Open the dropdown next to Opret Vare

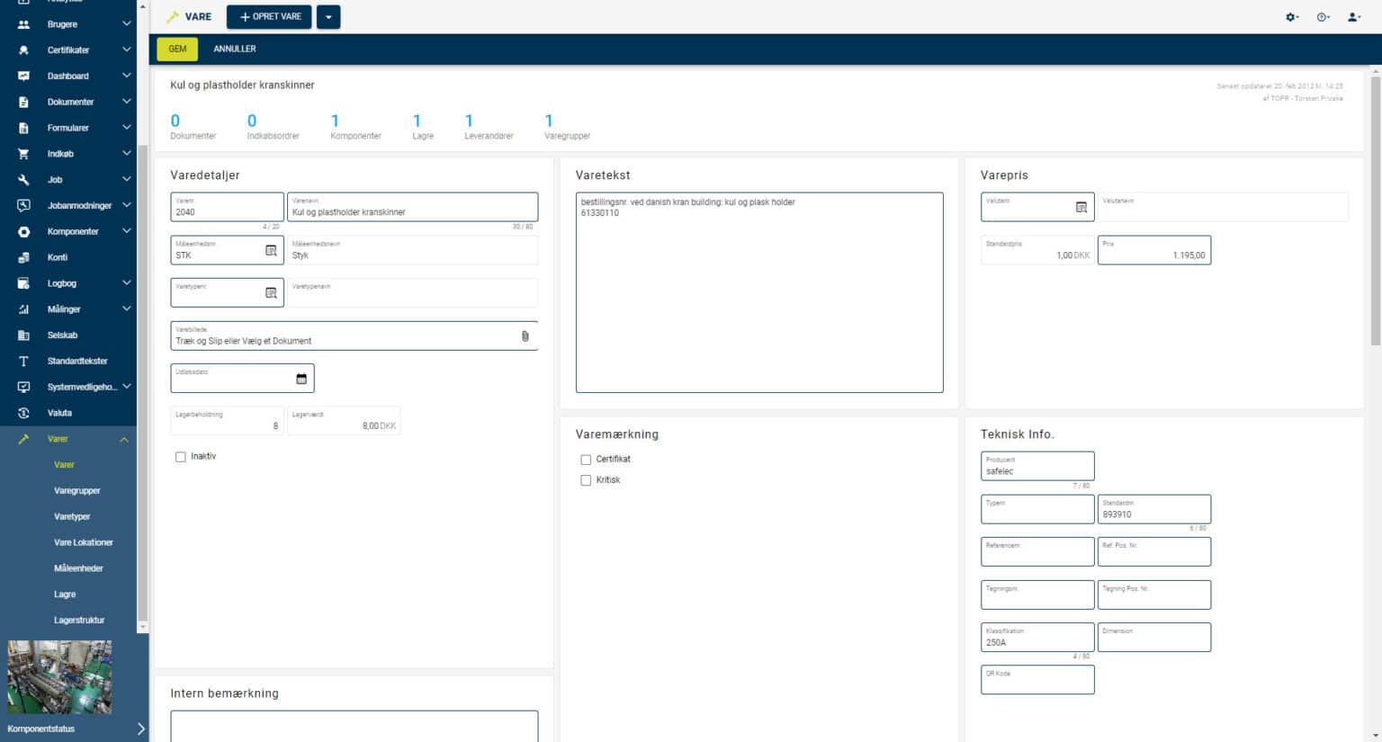[x=328, y=17]
